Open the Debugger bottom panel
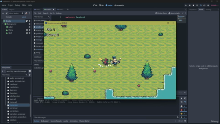The height and width of the screenshot is (124, 220). tap(45, 121)
